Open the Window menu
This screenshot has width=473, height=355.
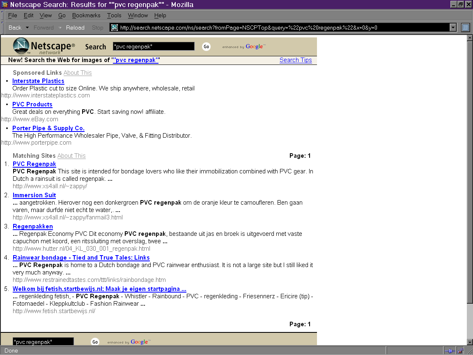tap(138, 15)
